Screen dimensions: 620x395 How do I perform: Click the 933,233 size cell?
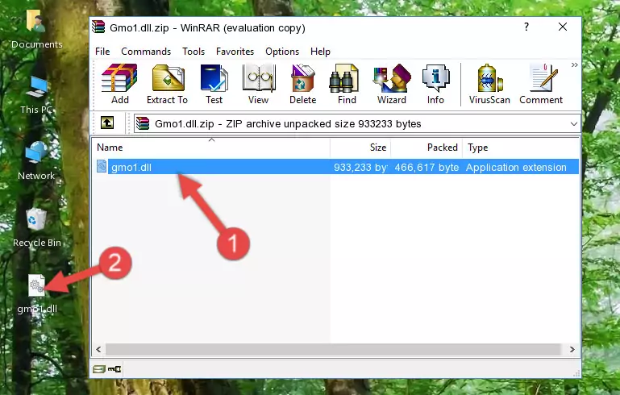(360, 167)
